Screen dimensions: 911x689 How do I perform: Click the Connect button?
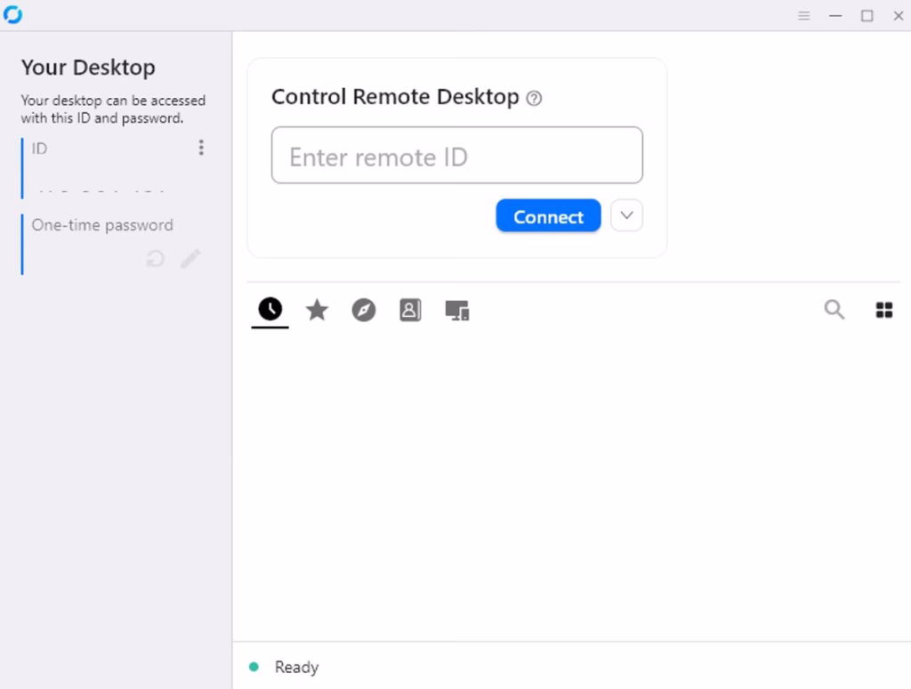point(548,215)
